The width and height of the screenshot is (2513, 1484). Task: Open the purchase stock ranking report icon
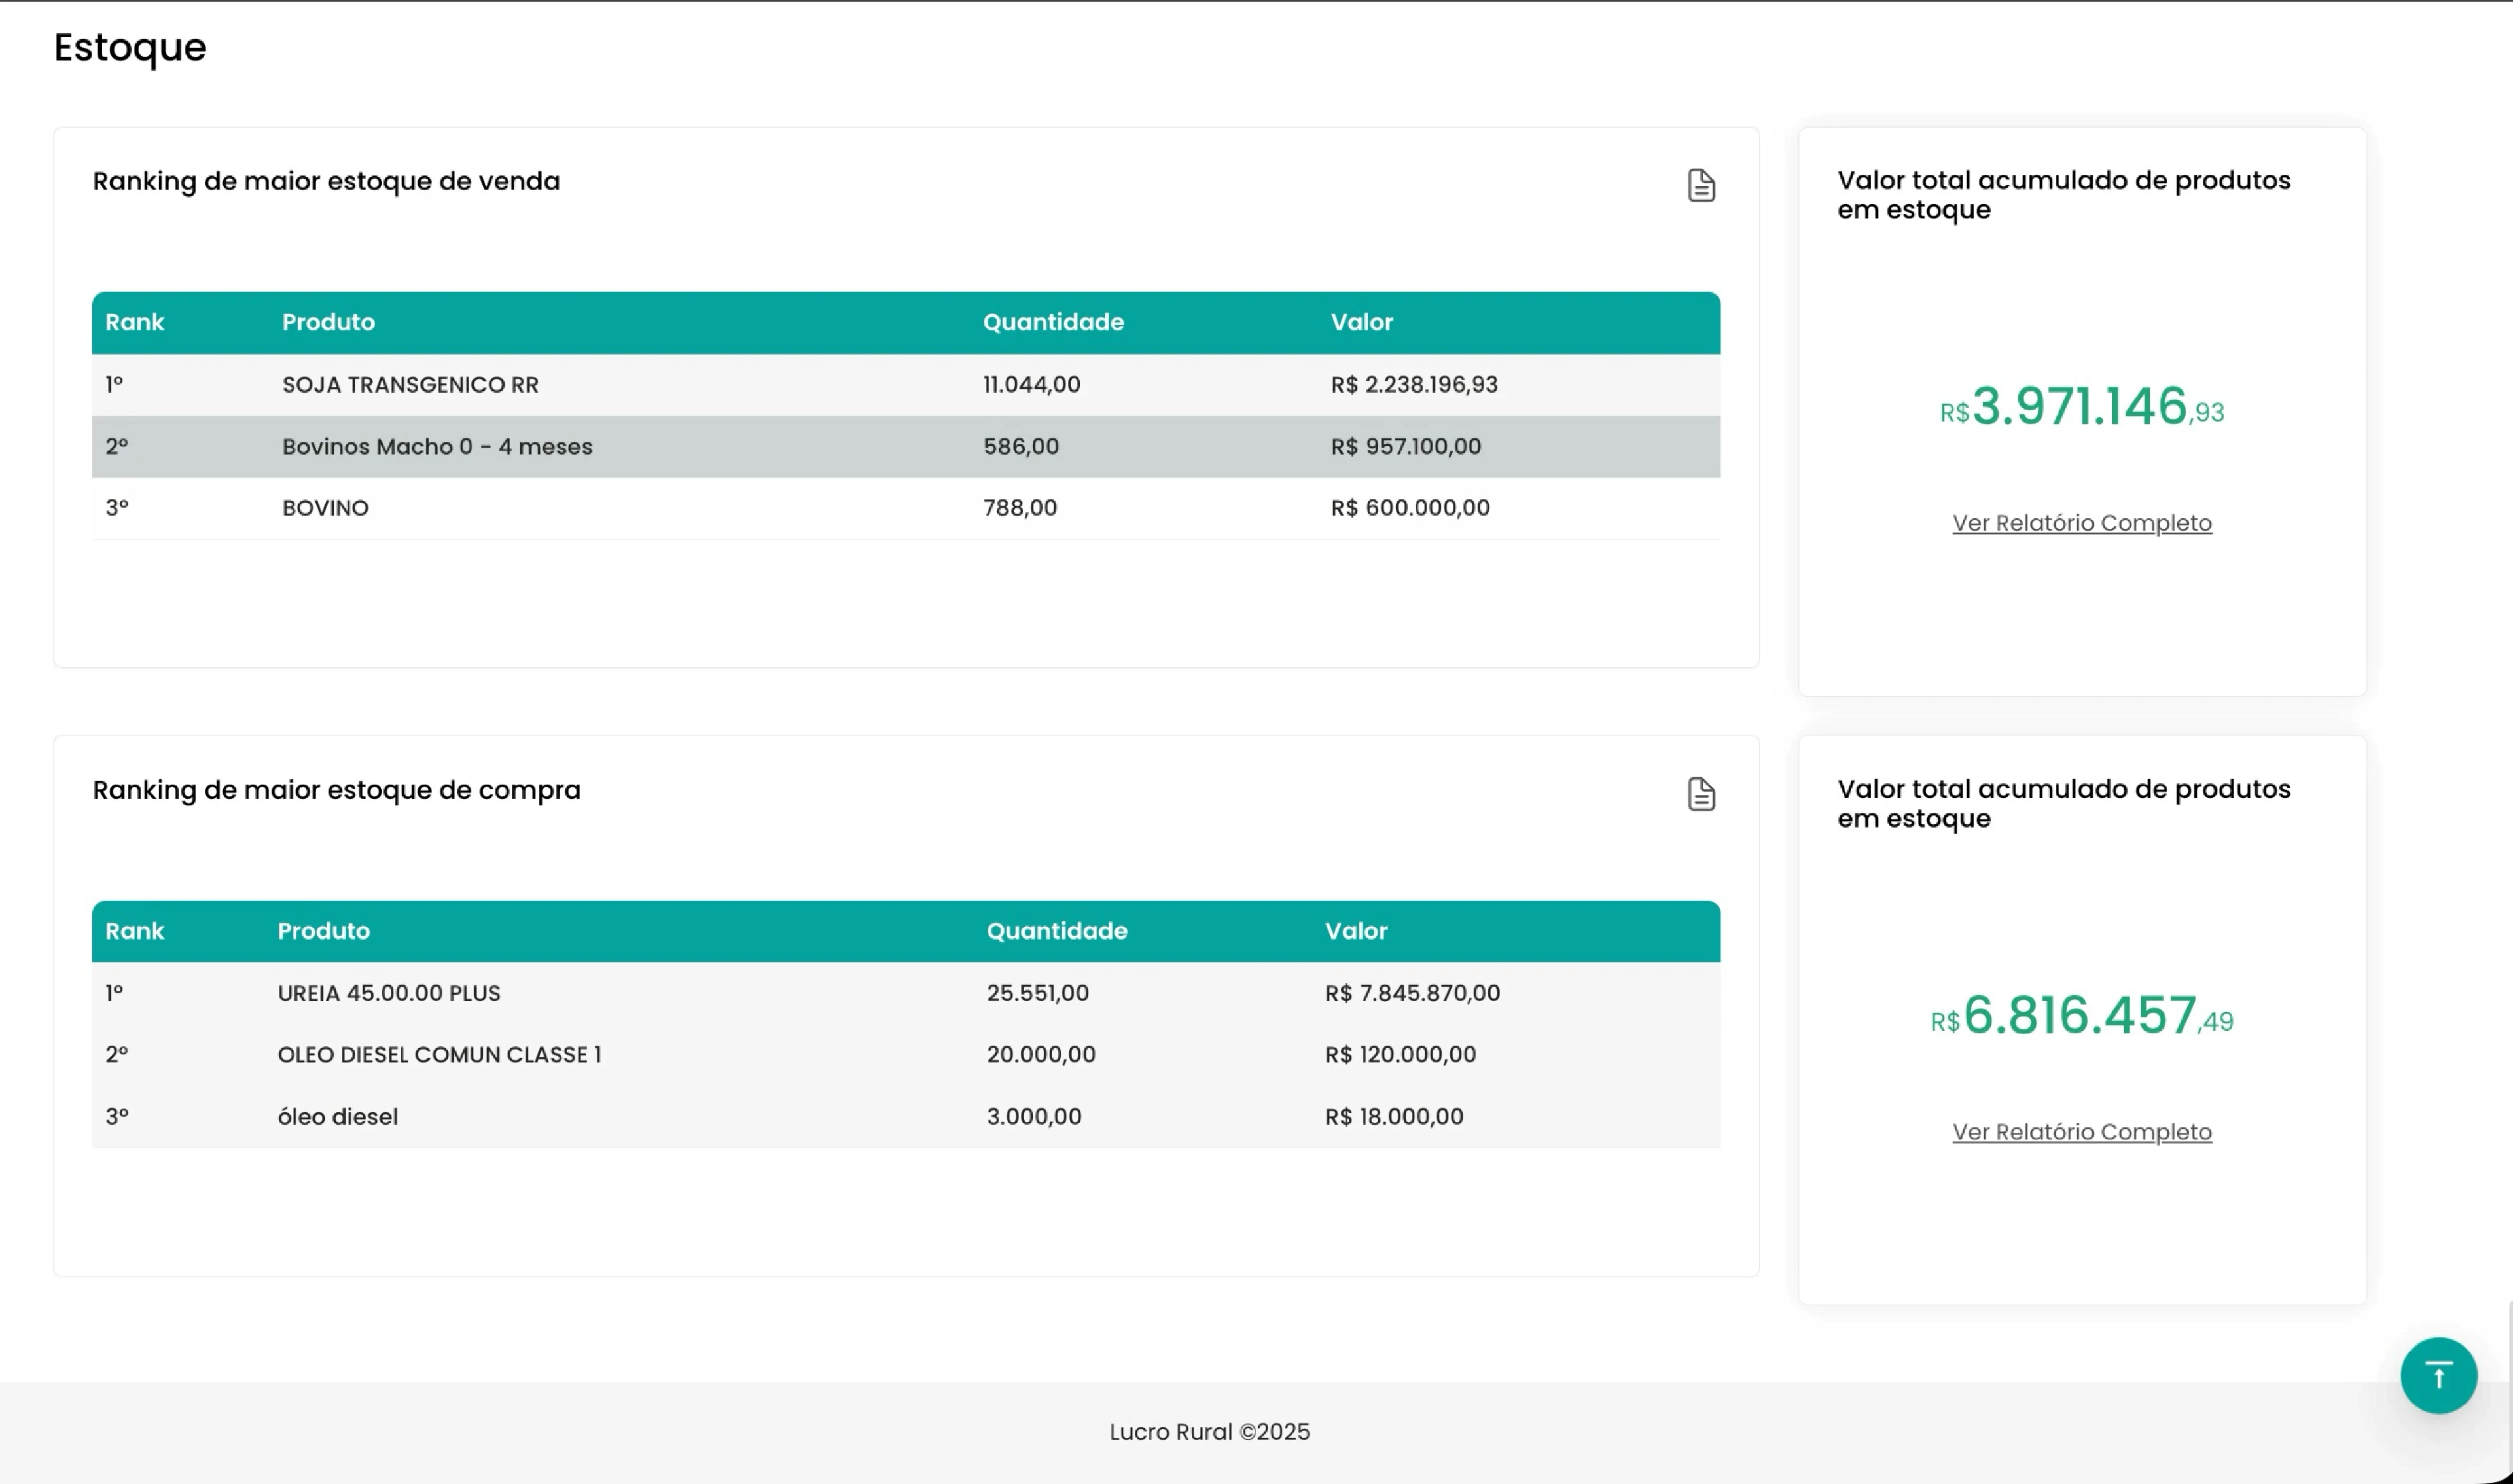click(x=1701, y=794)
